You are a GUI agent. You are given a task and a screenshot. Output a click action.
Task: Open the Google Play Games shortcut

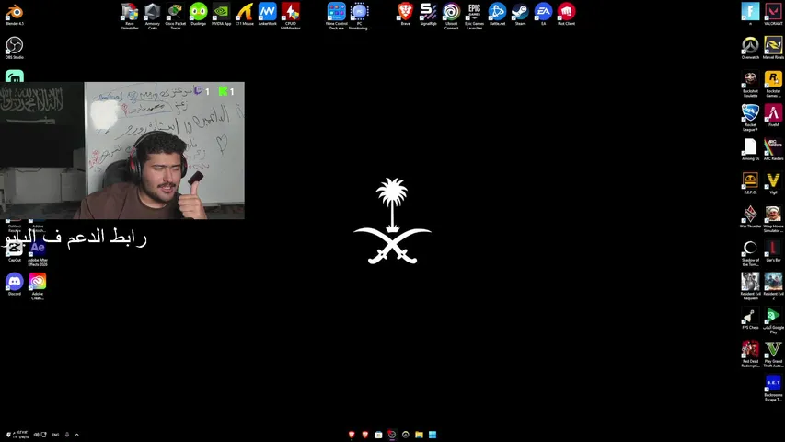(x=773, y=320)
